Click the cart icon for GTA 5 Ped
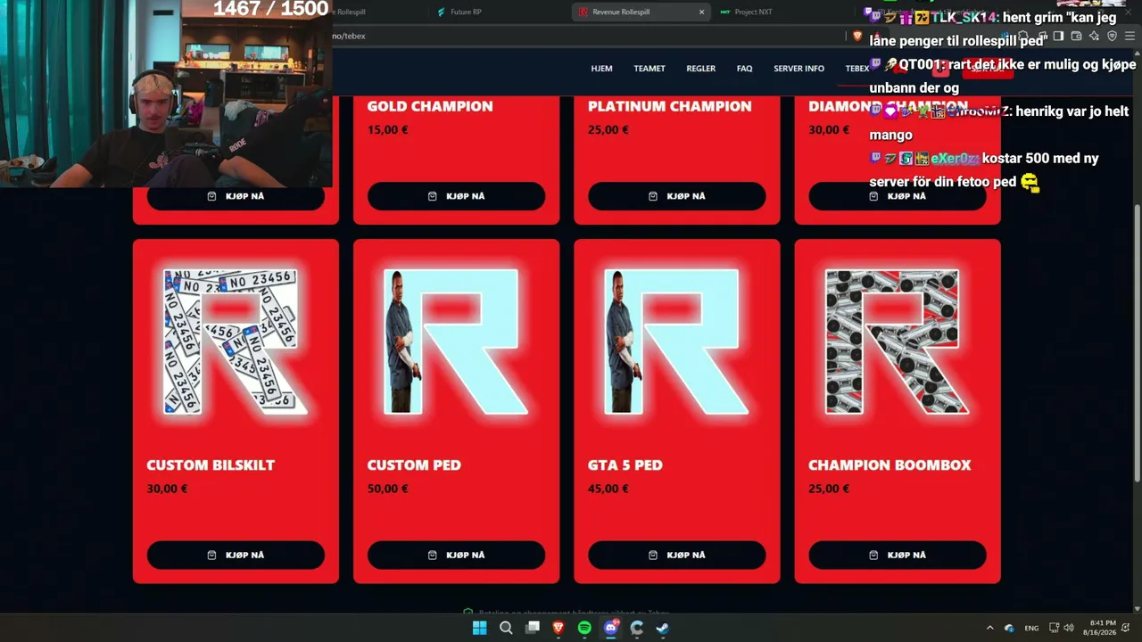1142x642 pixels. (653, 555)
